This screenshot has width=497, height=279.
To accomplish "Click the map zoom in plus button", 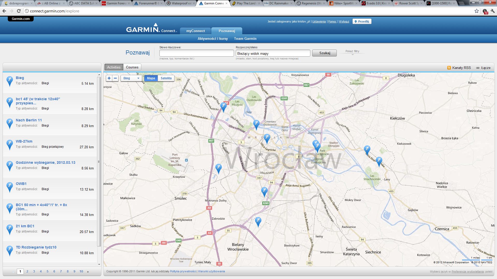I will click(x=109, y=78).
